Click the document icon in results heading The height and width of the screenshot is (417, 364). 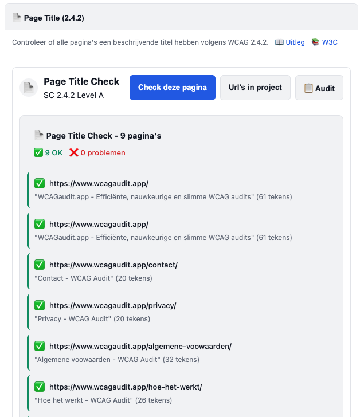pos(38,136)
